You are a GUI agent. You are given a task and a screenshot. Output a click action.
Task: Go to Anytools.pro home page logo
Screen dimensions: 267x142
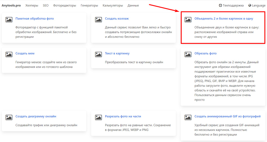click(11, 5)
